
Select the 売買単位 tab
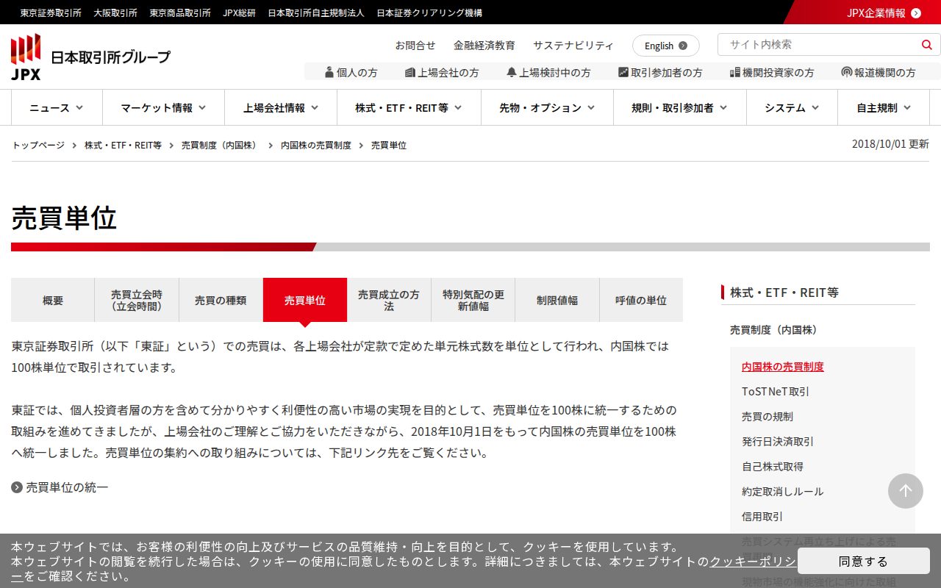tap(305, 300)
